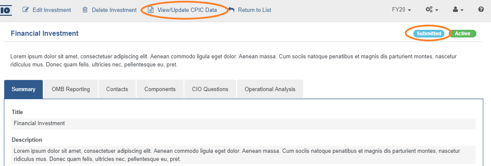This screenshot has width=491, height=166.
Task: Click the Description field text box
Action: pyautogui.click(x=244, y=155)
